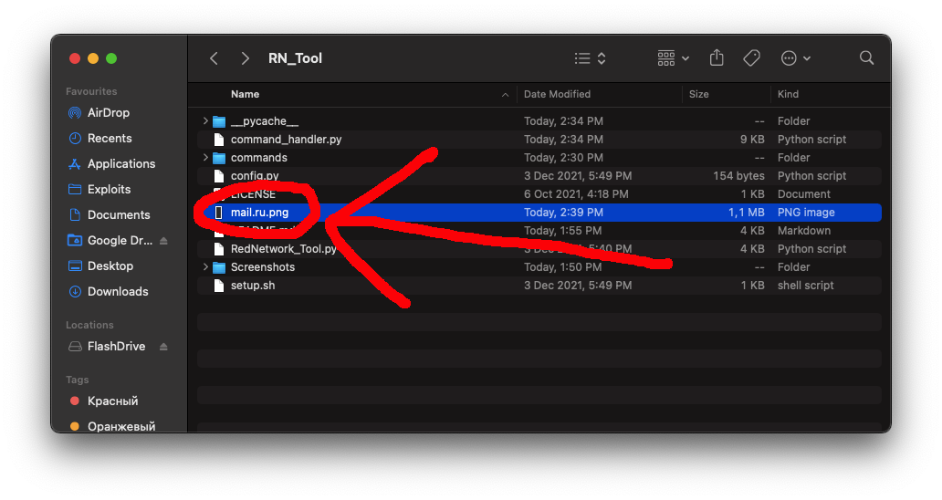Open the Exploits sidebar folder

click(109, 190)
